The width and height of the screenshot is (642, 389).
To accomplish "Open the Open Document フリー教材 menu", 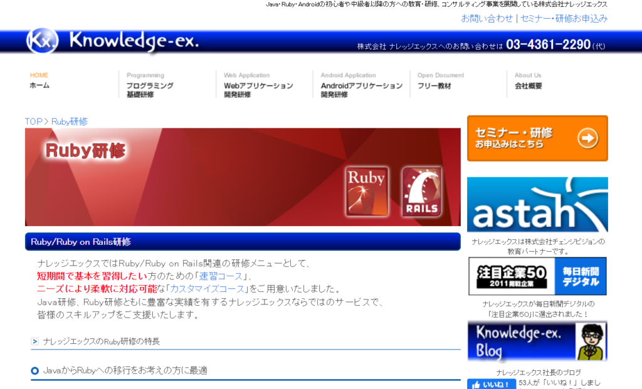I will click(441, 81).
